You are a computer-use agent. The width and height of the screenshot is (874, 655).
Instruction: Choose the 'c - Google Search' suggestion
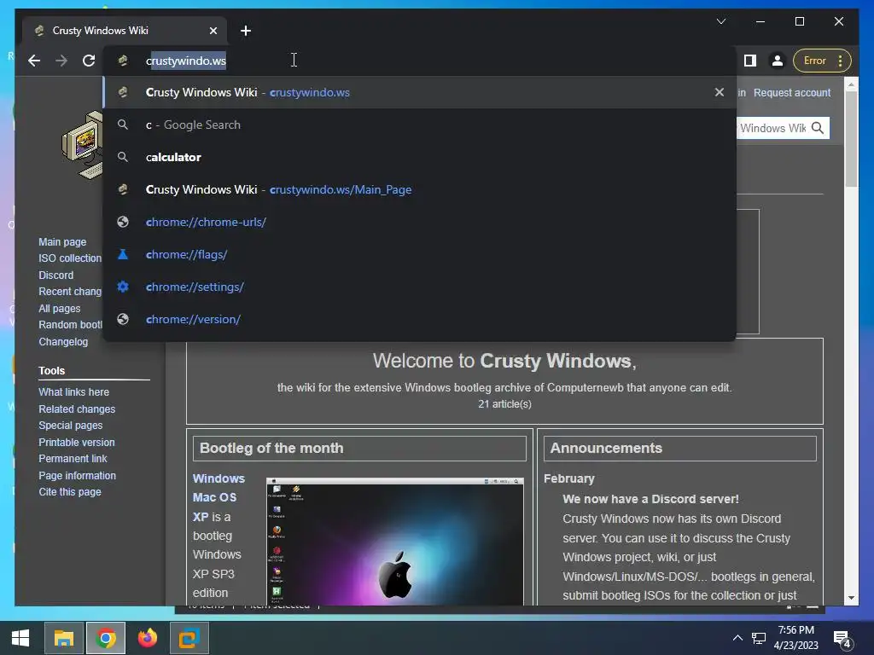tap(419, 125)
